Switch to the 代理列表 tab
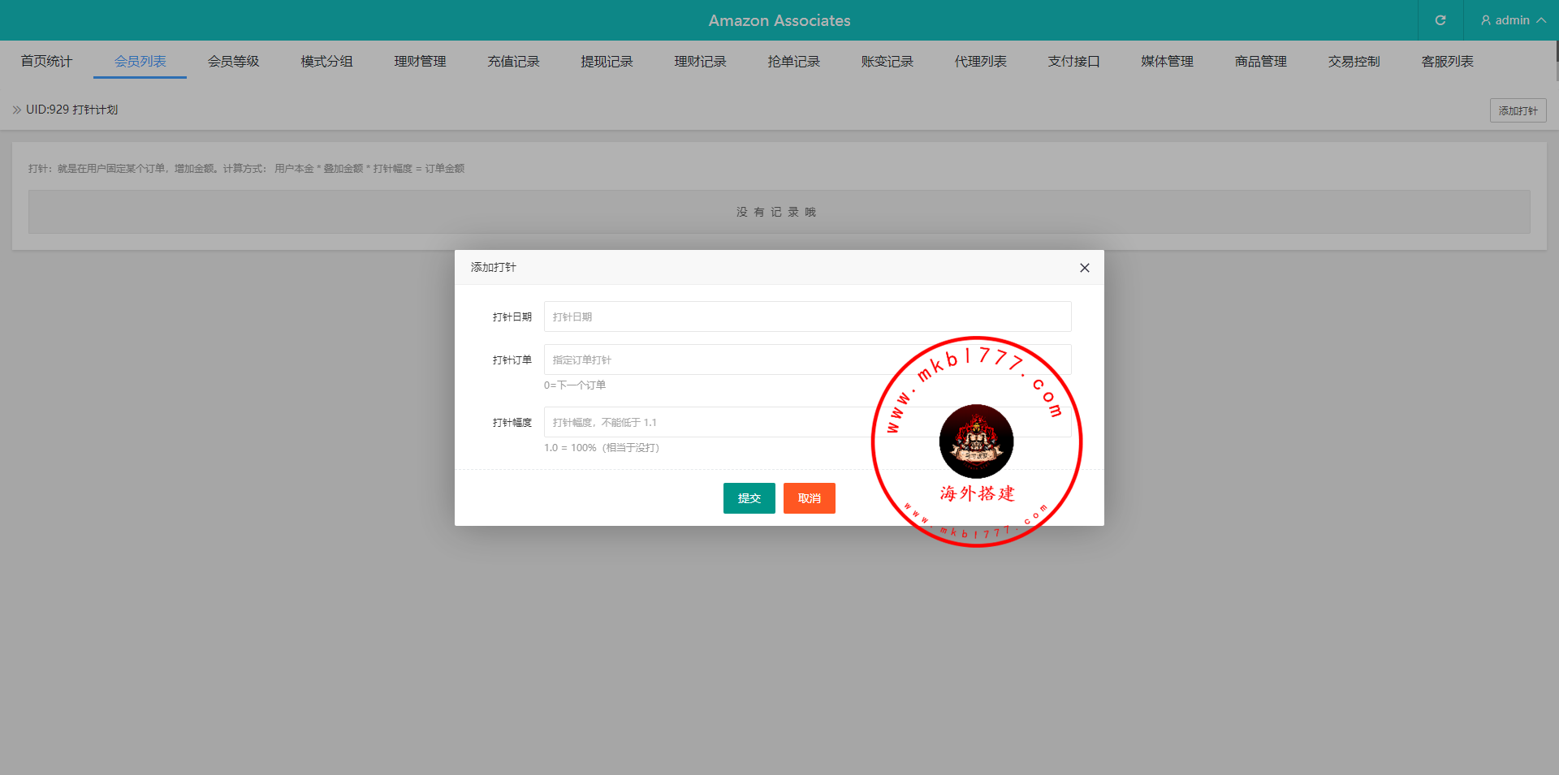 tap(980, 61)
